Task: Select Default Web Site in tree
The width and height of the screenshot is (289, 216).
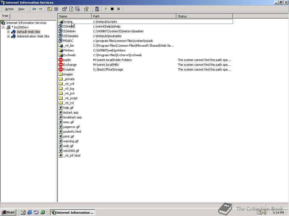Action: [29, 32]
